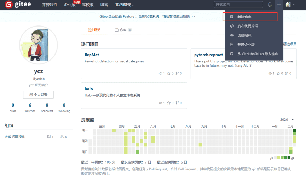The width and height of the screenshot is (306, 177).
Task: Open the 大数据可视化 organization link
Action: [15, 137]
